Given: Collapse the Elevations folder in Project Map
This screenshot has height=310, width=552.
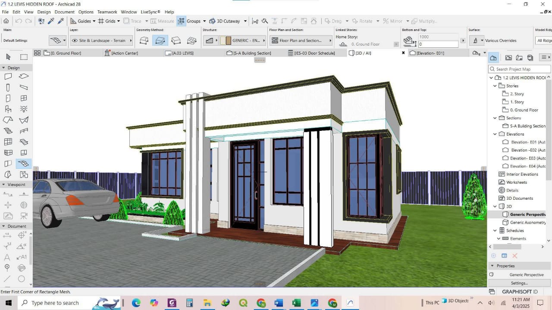Looking at the screenshot, I should tap(495, 134).
